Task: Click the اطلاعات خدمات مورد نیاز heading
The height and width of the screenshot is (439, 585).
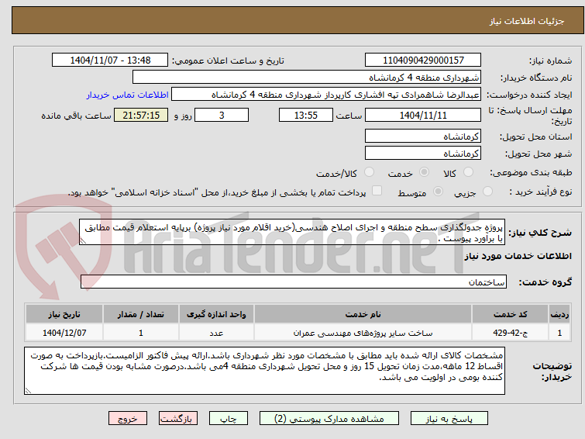Action: point(518,256)
